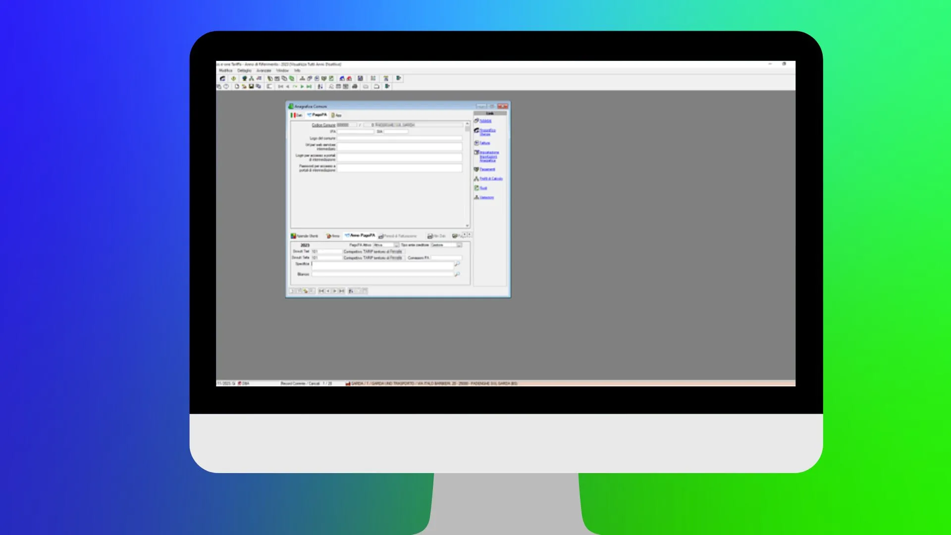Click the first-record arrow in dialog bottom toolbar

pos(321,291)
